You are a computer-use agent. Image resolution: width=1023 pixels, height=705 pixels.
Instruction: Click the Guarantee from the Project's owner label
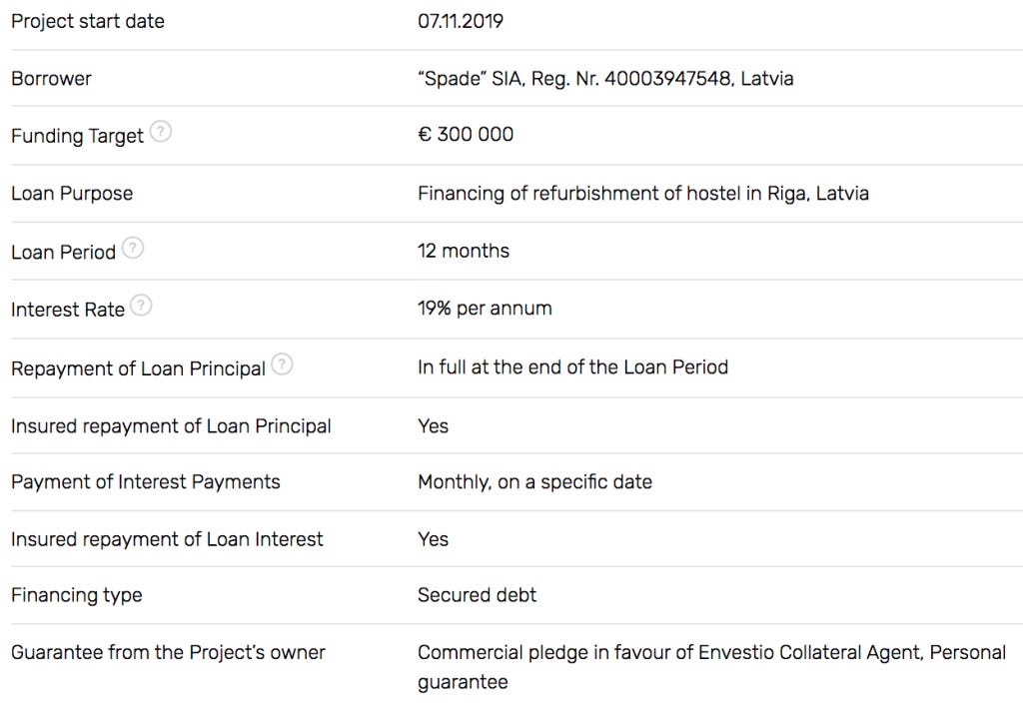click(168, 652)
